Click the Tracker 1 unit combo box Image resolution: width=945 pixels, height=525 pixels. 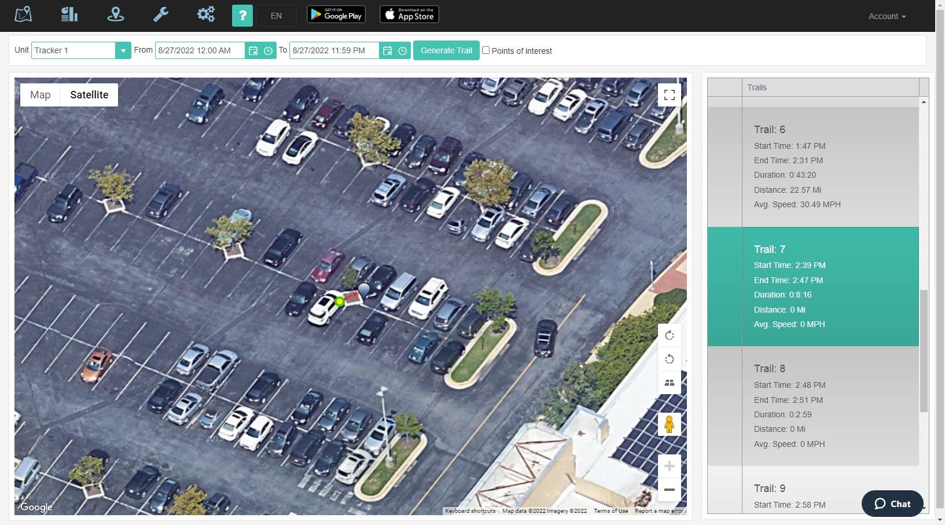73,50
